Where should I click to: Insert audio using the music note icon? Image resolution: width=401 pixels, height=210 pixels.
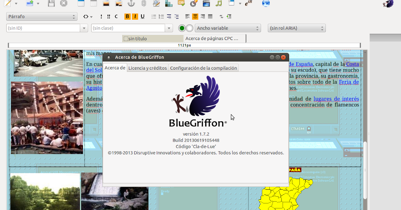[x=219, y=3]
